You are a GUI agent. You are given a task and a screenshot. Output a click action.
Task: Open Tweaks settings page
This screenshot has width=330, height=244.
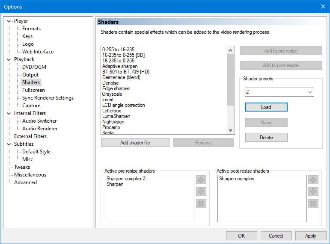coord(22,167)
